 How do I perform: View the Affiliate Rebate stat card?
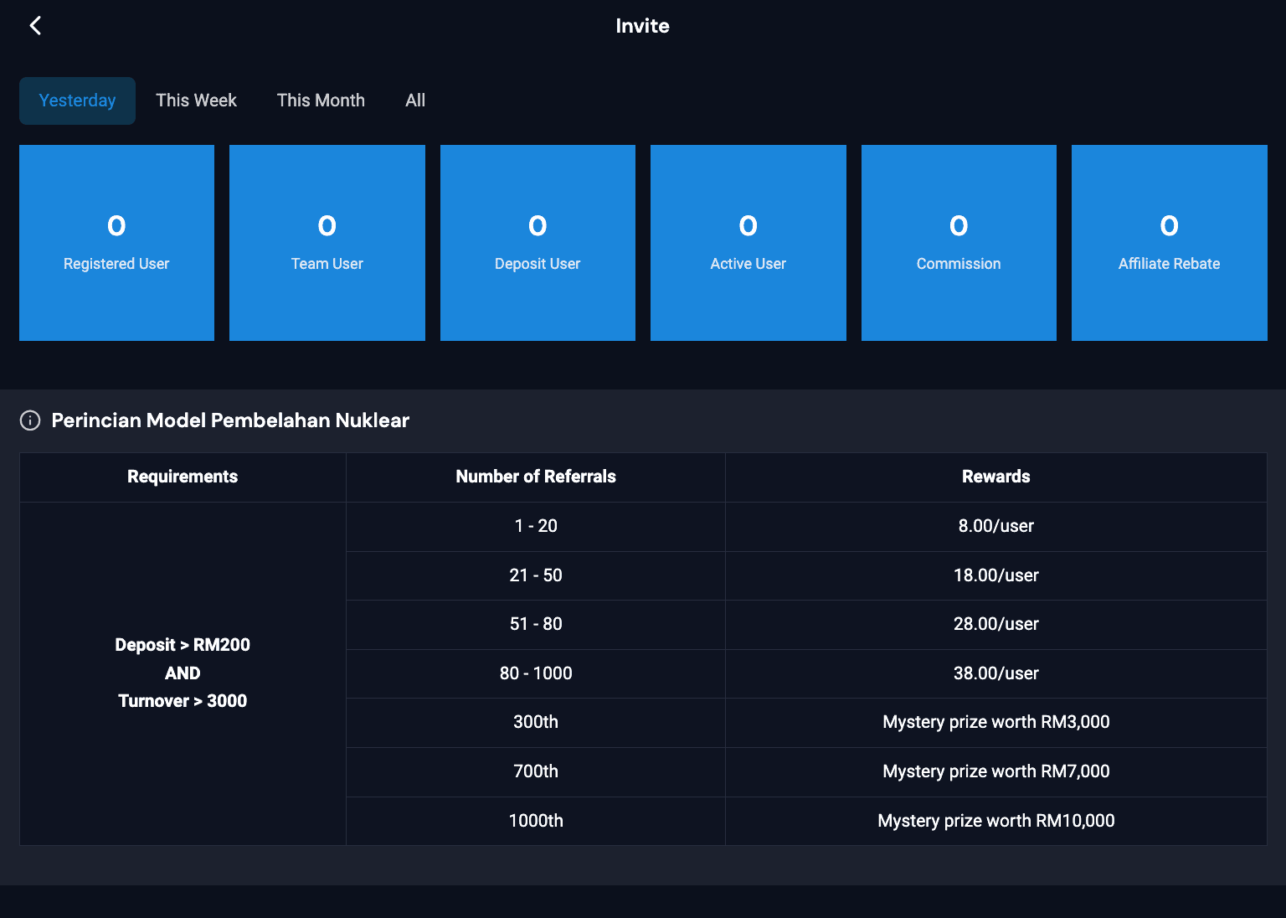pos(1170,243)
